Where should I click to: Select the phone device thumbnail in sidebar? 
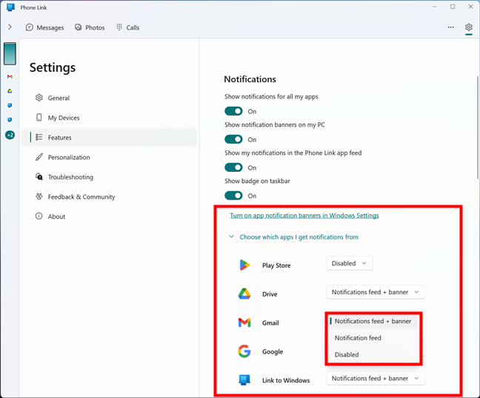[x=10, y=54]
